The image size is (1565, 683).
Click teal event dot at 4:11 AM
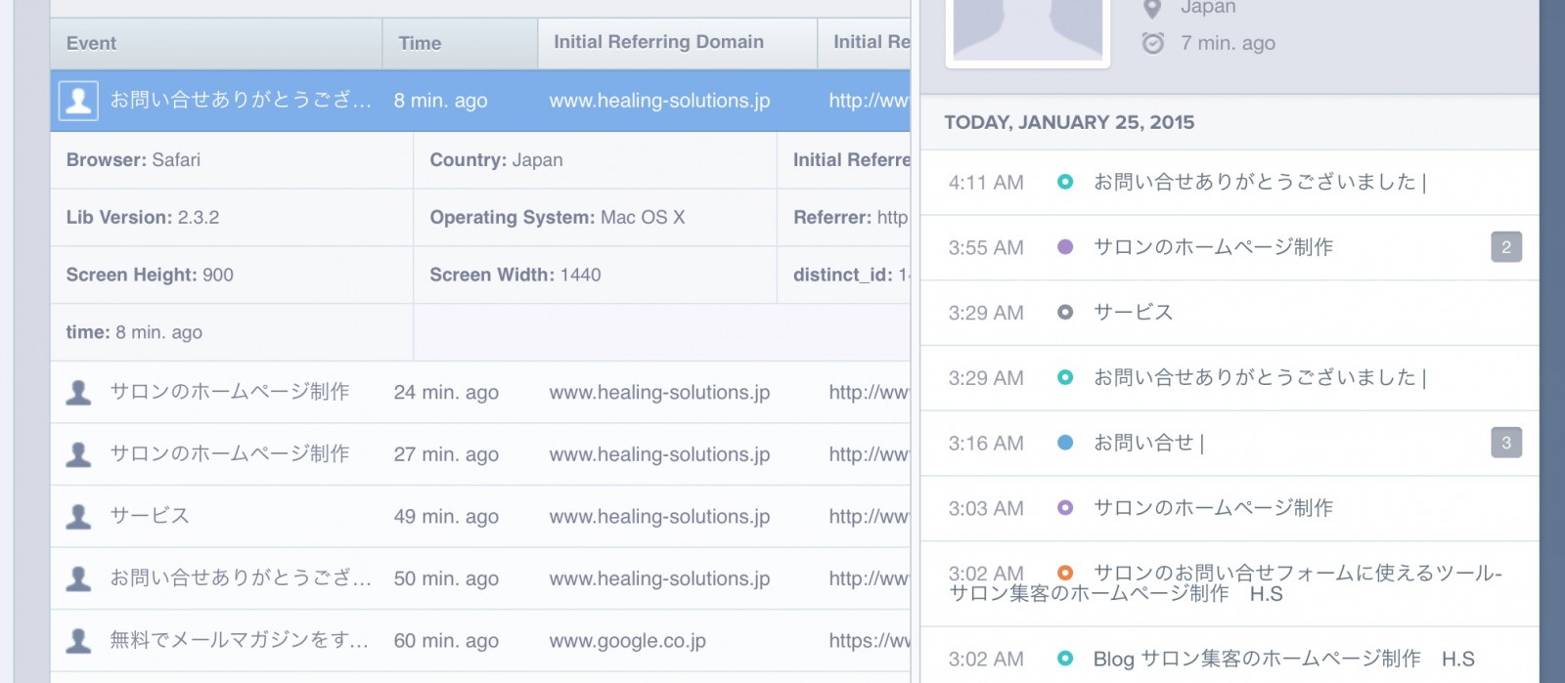pyautogui.click(x=1065, y=182)
